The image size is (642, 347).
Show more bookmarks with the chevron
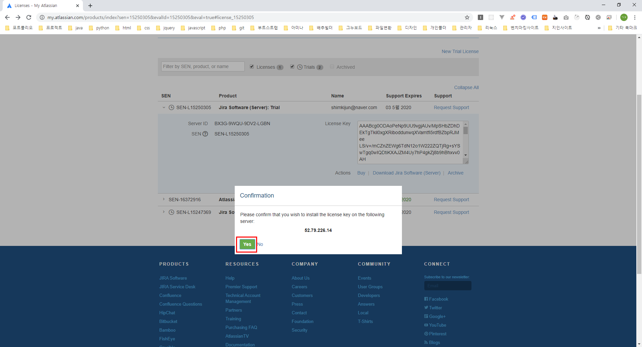click(599, 28)
